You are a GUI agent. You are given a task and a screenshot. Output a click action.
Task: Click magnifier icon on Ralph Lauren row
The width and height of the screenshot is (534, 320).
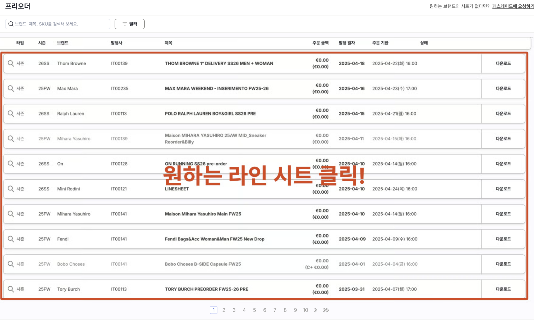[11, 113]
